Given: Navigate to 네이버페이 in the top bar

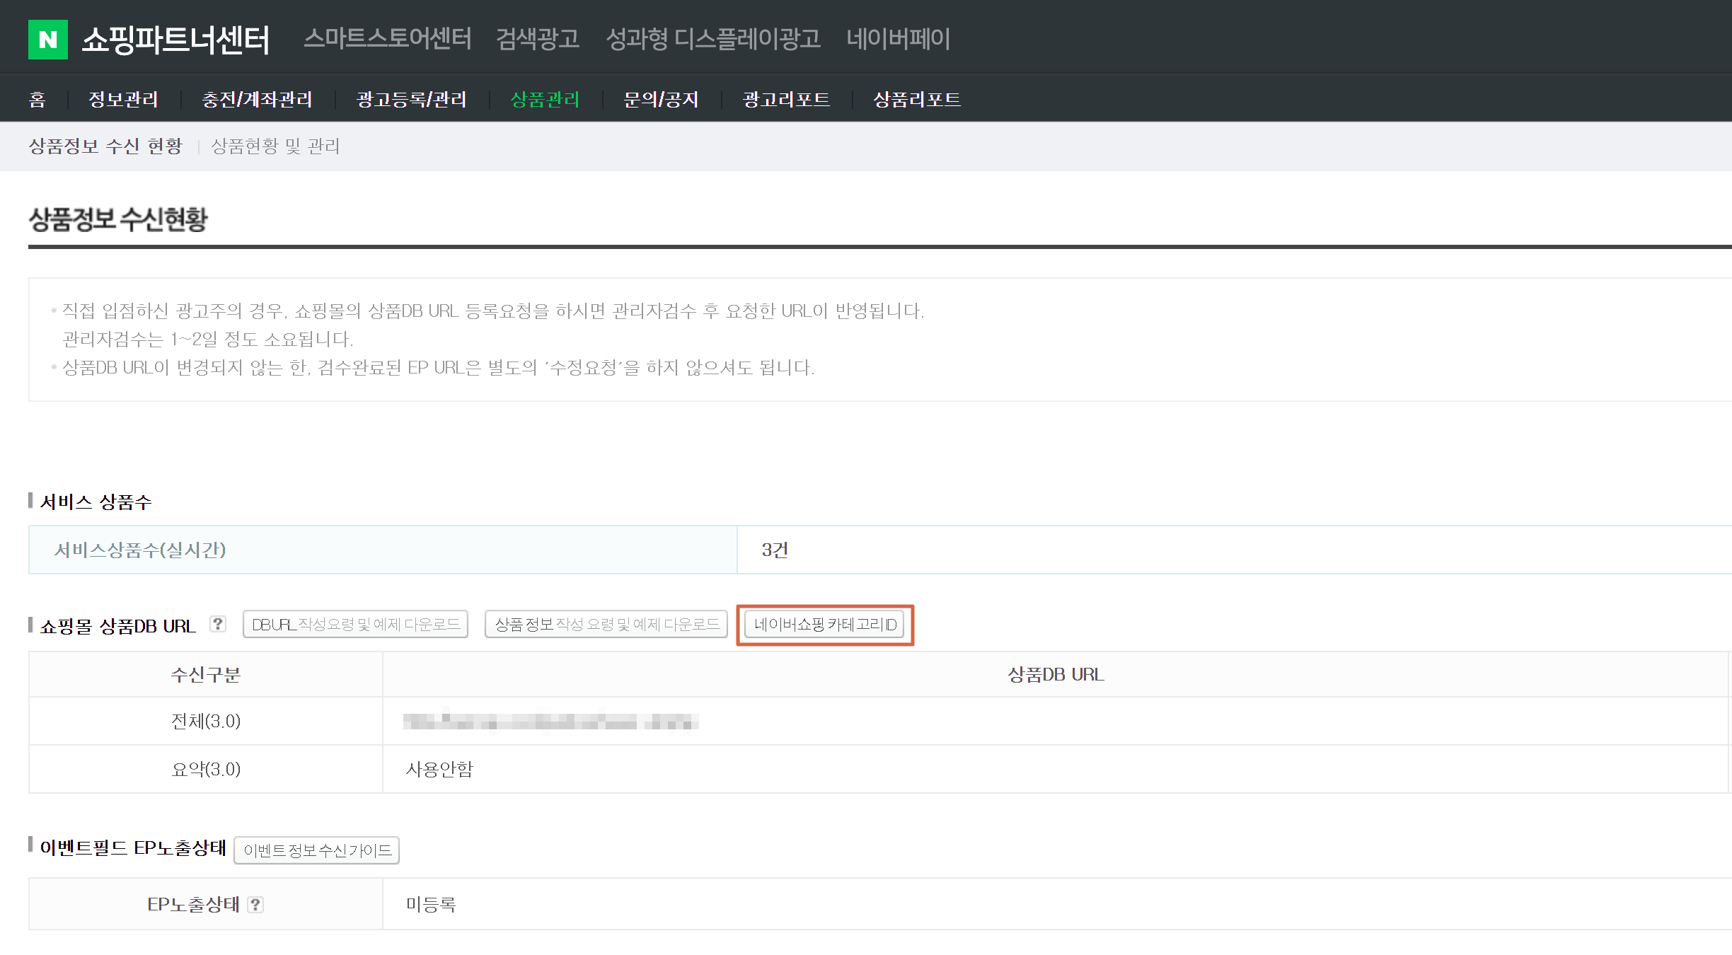Looking at the screenshot, I should coord(898,38).
